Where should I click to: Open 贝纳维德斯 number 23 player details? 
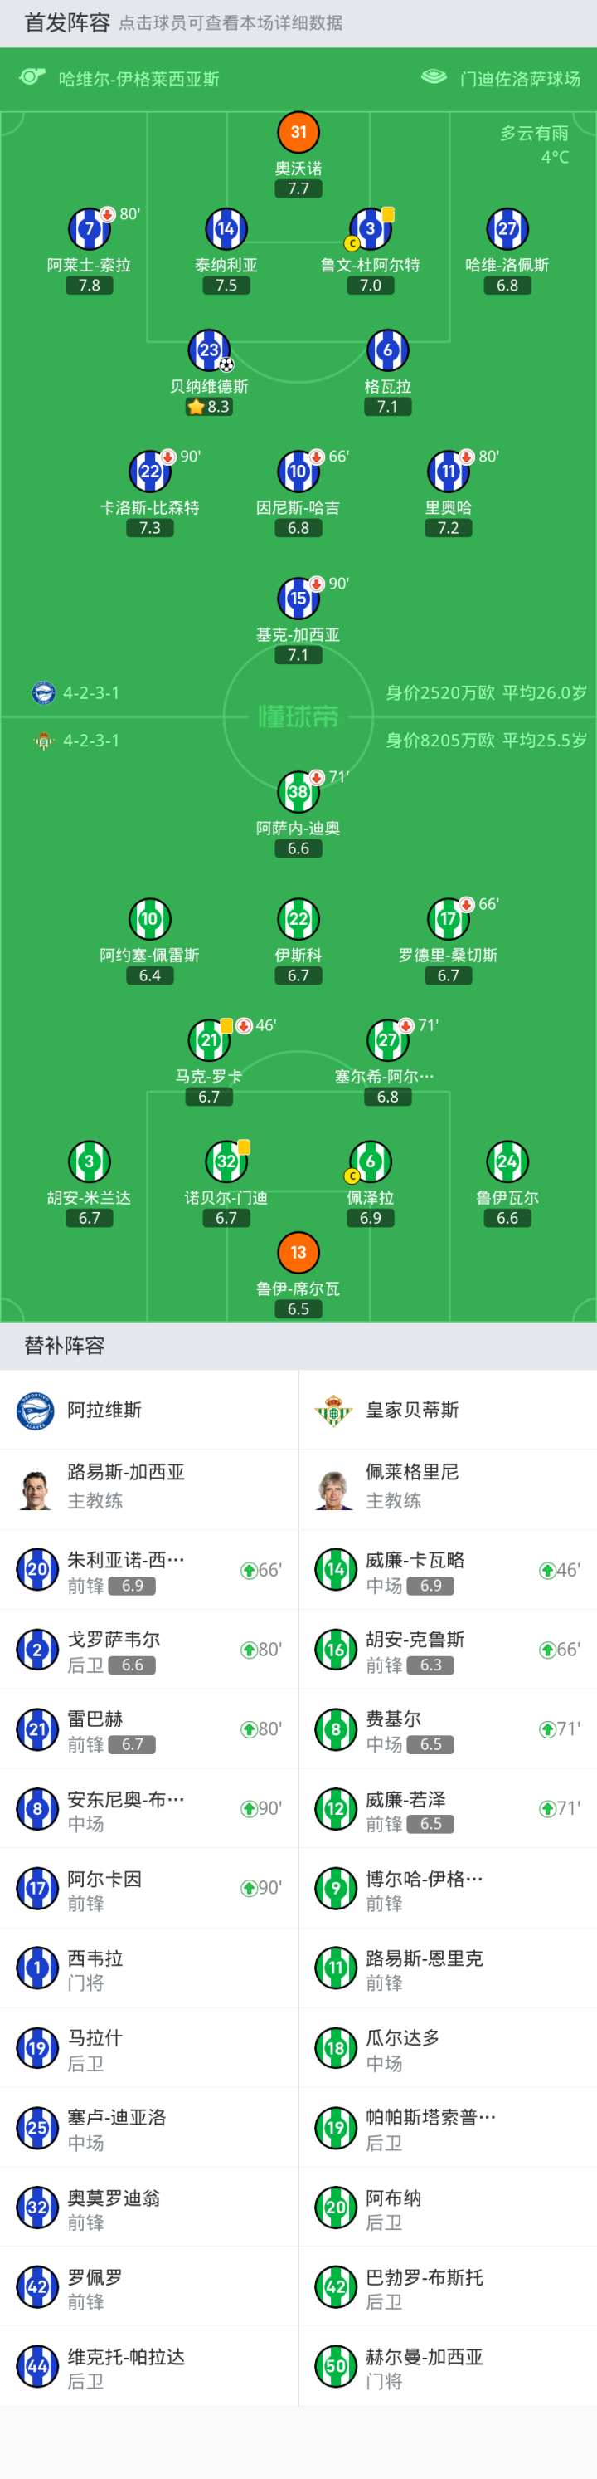[209, 350]
